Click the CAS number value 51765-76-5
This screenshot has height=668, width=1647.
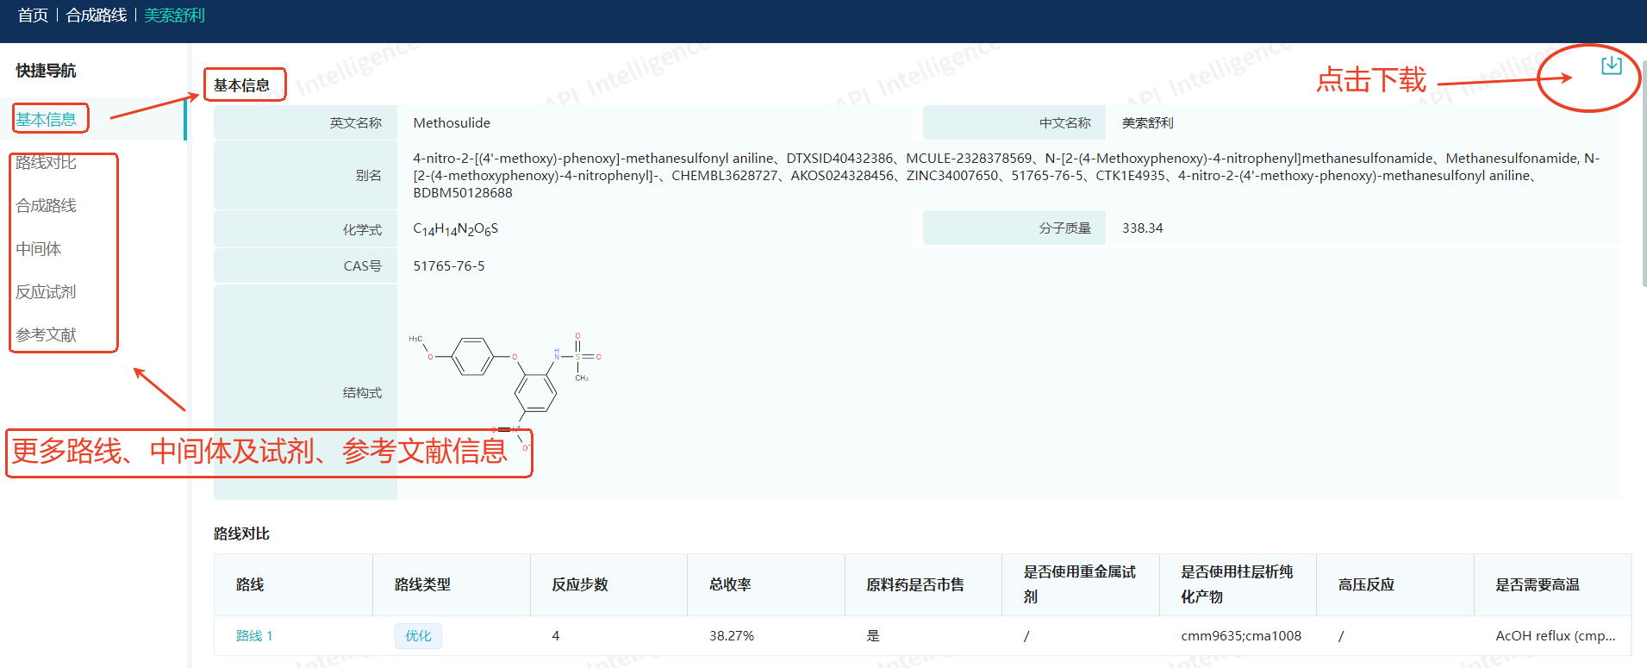(449, 266)
